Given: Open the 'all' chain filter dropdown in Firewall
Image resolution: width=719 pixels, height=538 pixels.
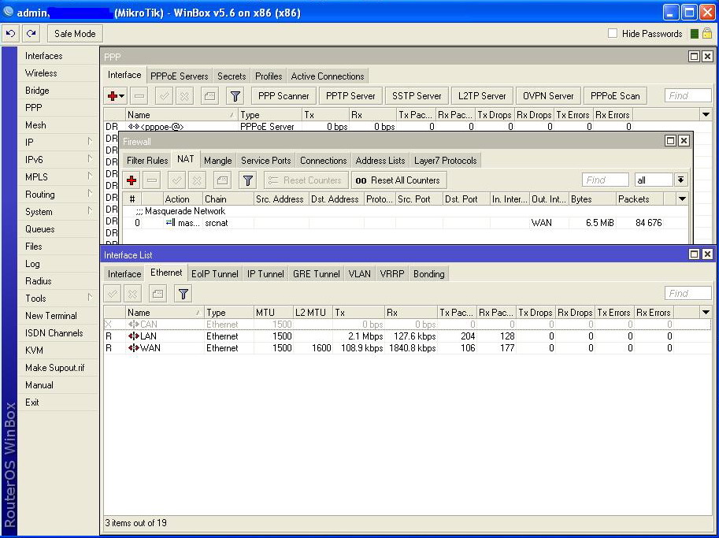Looking at the screenshot, I should [x=681, y=180].
